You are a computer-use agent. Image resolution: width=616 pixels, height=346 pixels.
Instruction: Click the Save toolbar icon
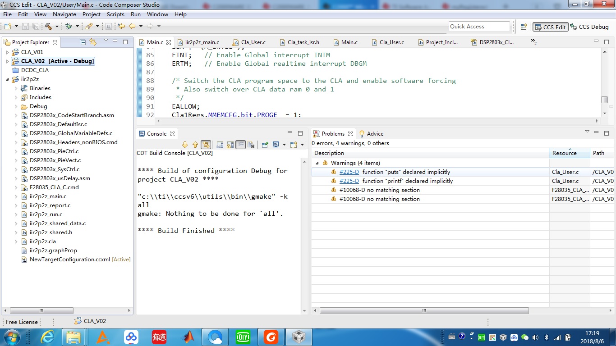[25, 27]
